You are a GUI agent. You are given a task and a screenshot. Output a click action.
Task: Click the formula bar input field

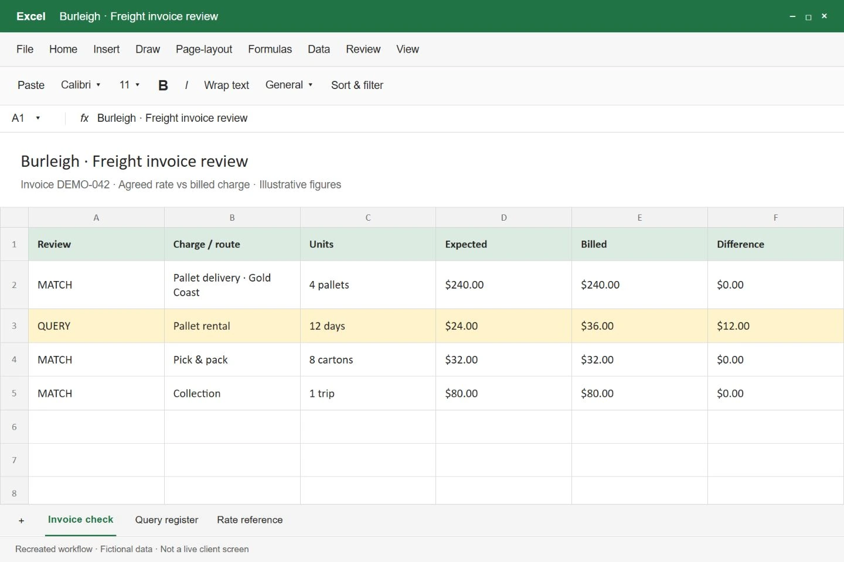point(466,118)
